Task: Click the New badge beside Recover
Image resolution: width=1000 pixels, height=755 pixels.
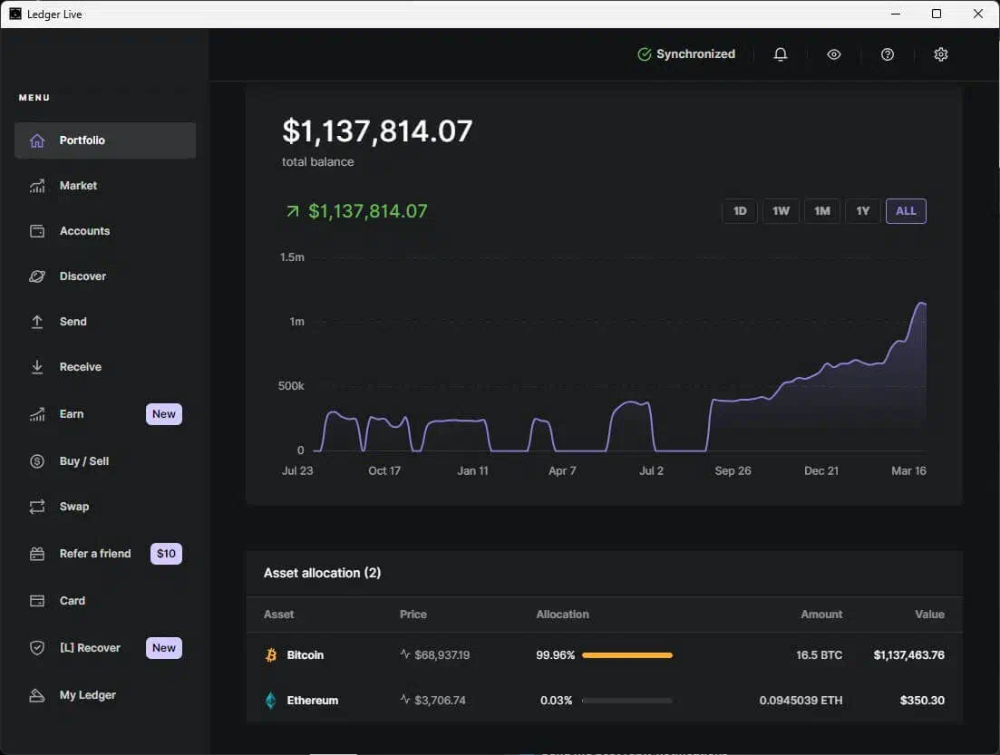Action: point(164,648)
